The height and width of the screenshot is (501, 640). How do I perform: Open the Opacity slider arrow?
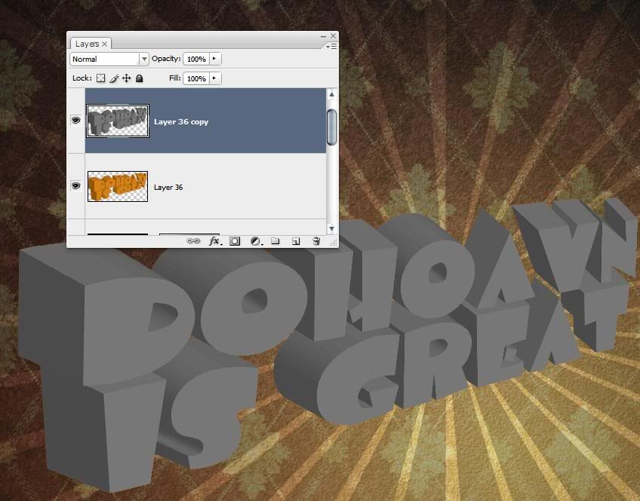coord(214,59)
